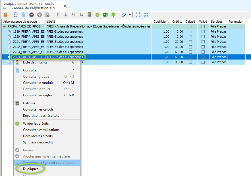Choose Dupliquer... from the context menu

pyautogui.click(x=32, y=169)
